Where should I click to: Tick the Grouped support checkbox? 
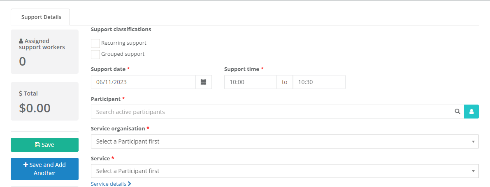click(95, 54)
